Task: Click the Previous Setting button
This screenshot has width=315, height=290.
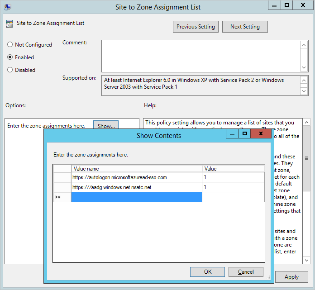Action: tap(196, 27)
